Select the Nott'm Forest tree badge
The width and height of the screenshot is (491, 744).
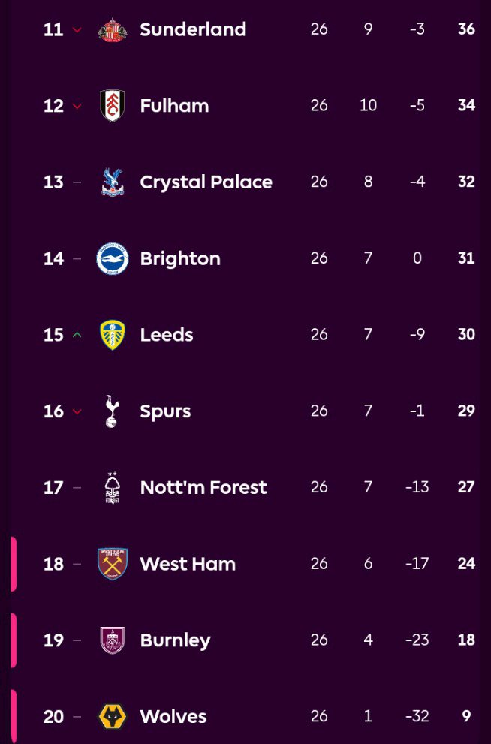(113, 488)
